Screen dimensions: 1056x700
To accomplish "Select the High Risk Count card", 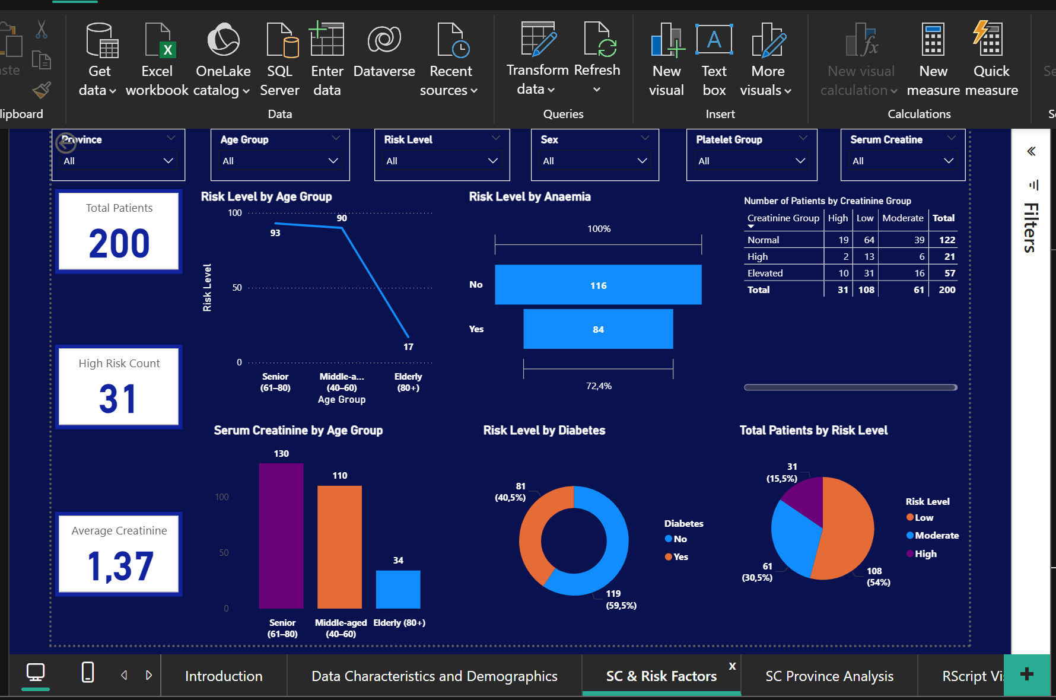I will tap(118, 386).
